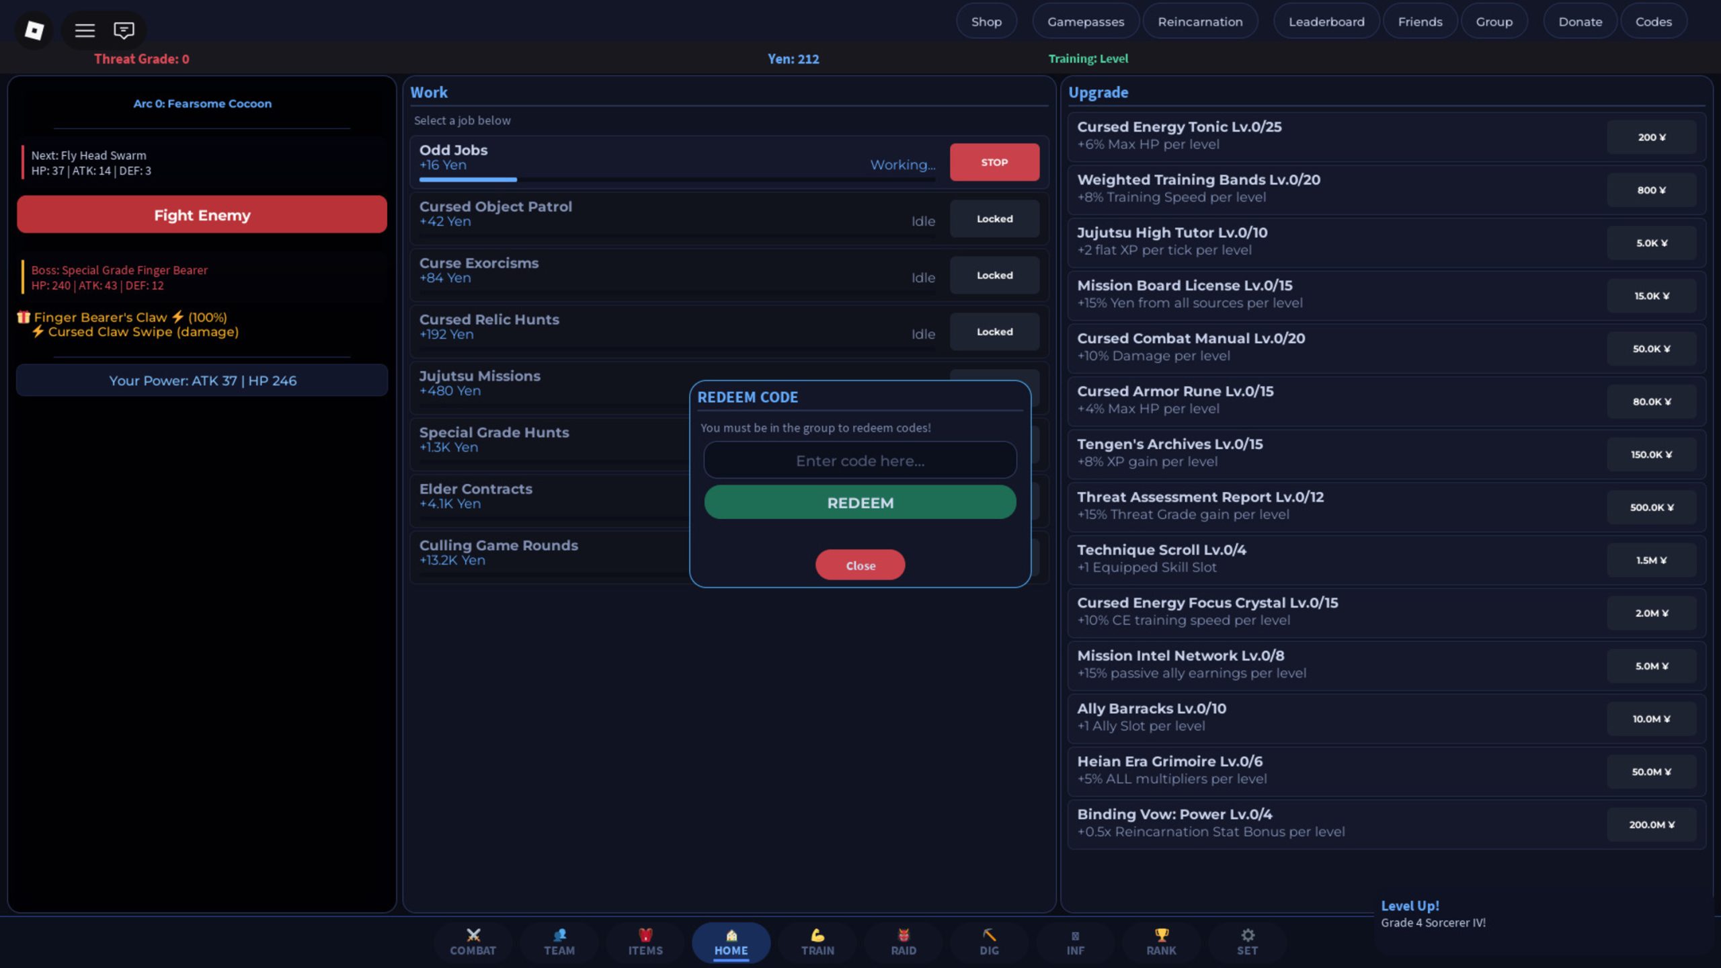Open the hamburger menu icon
The width and height of the screenshot is (1721, 968).
click(x=85, y=30)
